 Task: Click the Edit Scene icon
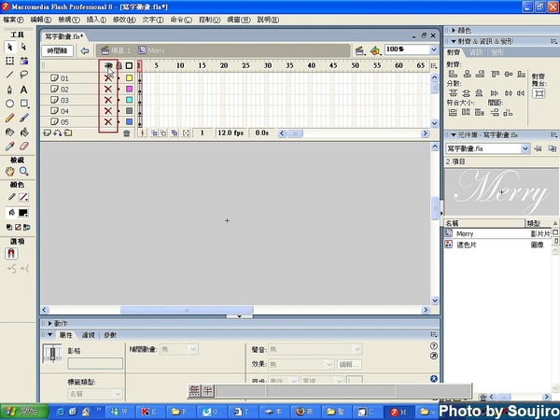pos(359,50)
